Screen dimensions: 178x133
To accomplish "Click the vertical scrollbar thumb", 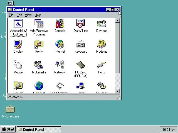I will 117,48.
